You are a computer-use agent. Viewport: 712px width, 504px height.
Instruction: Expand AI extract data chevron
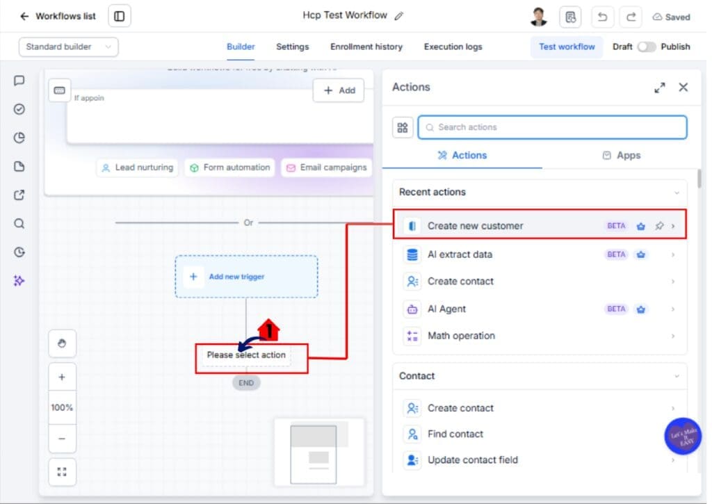[673, 254]
